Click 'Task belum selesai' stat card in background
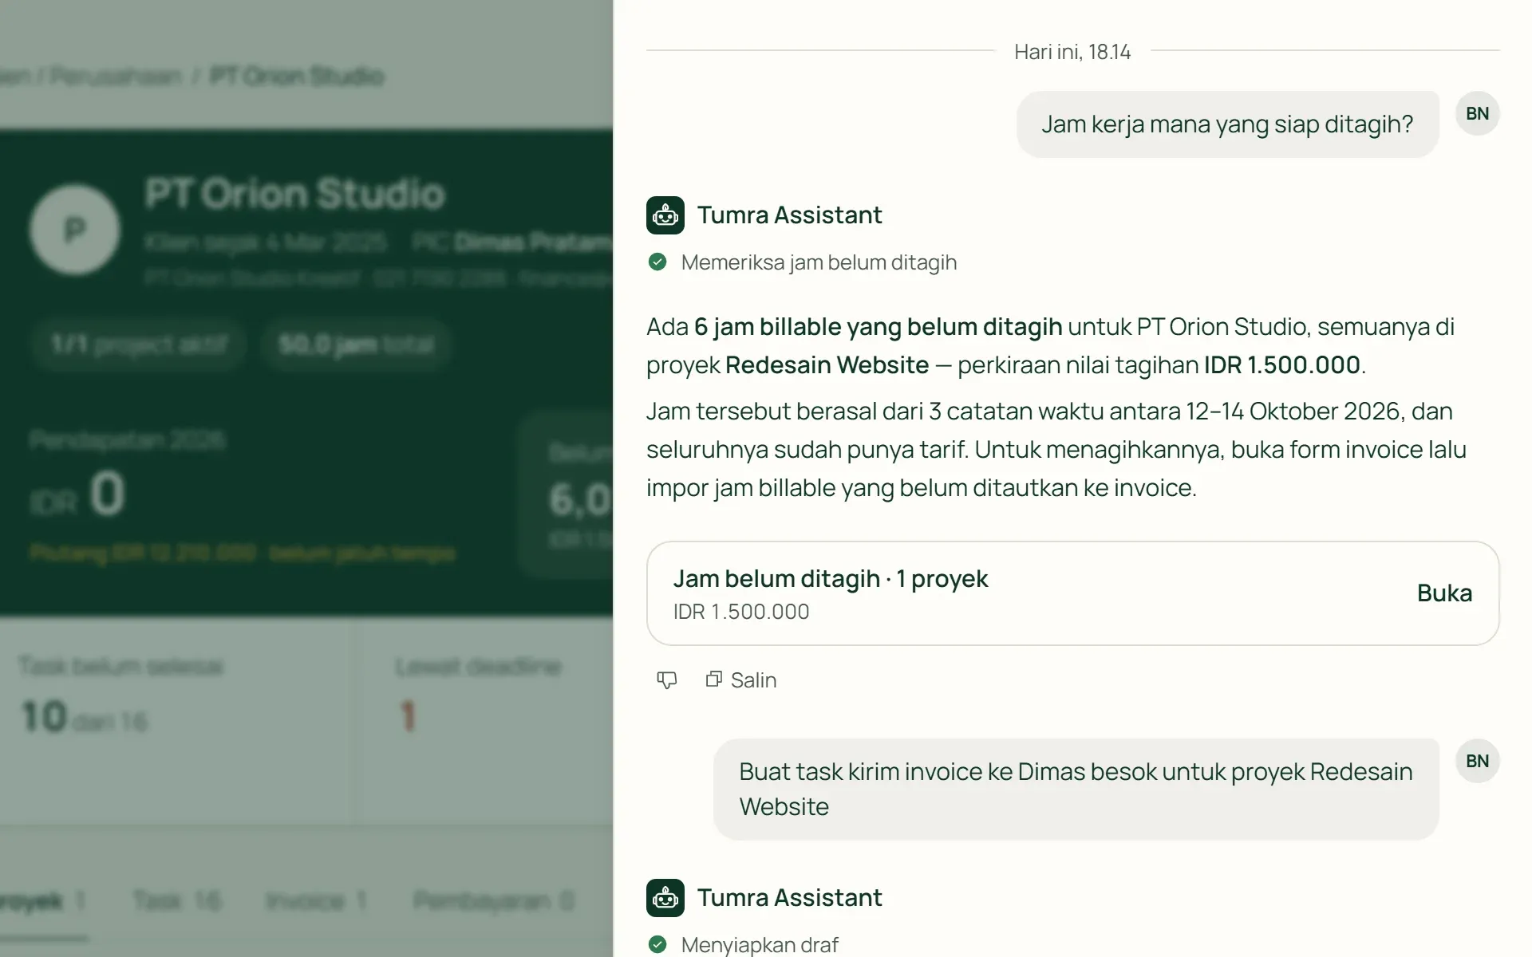Viewport: 1532px width, 957px height. 177,722
